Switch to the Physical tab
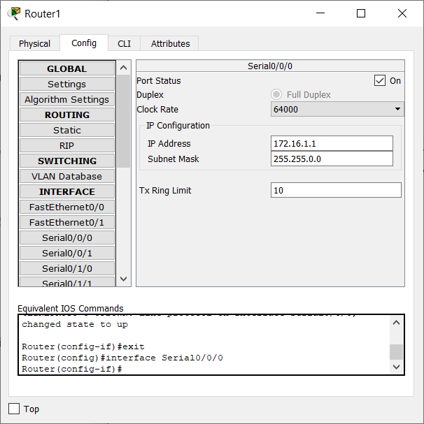The height and width of the screenshot is (424, 424). click(34, 43)
